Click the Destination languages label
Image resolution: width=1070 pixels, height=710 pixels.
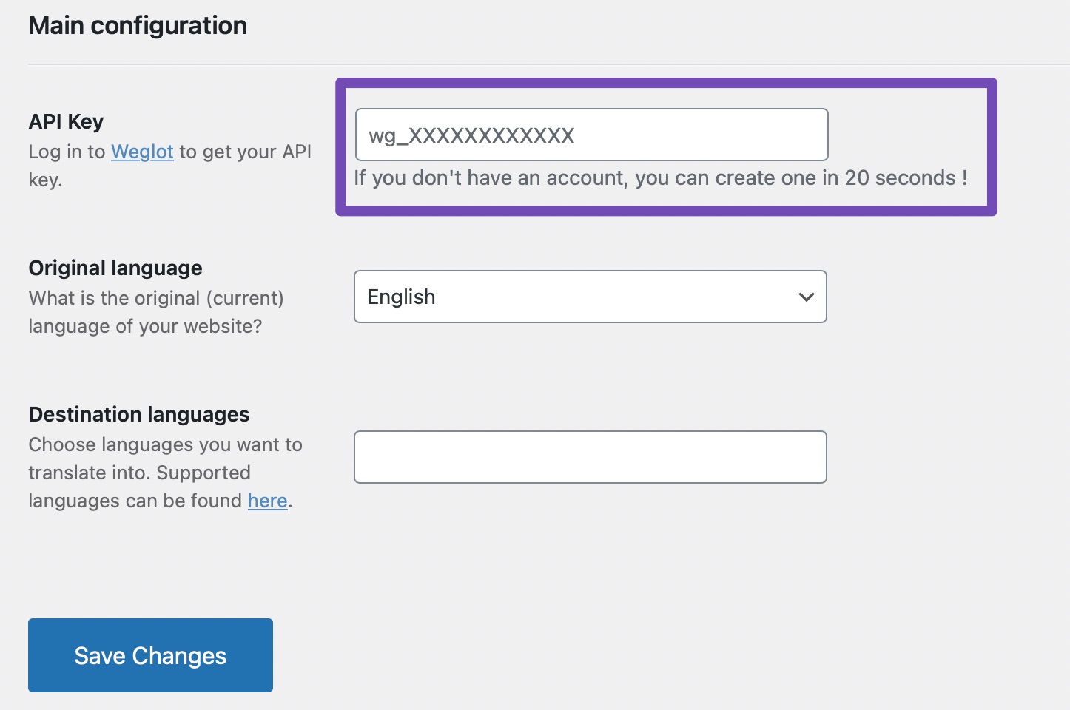pos(138,413)
